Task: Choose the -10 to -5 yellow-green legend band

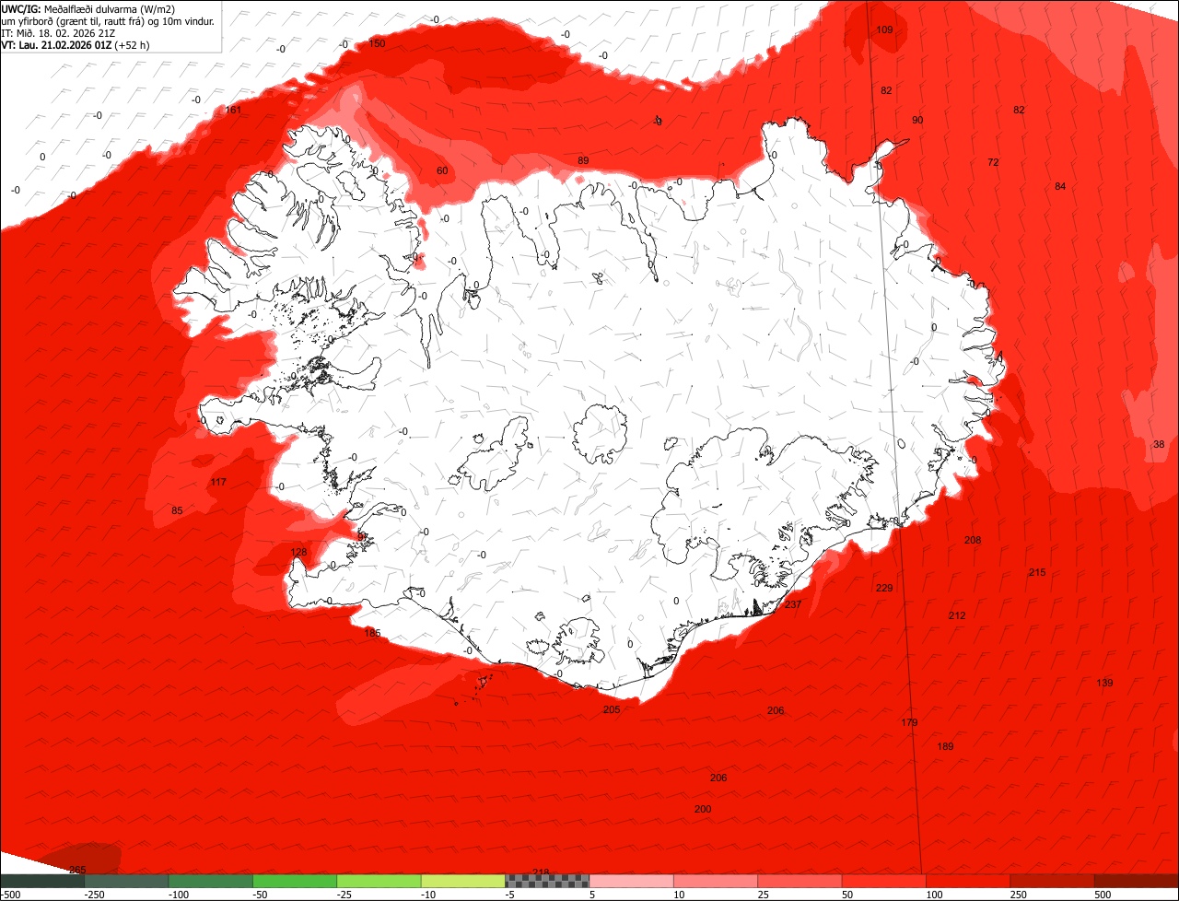Action: click(x=463, y=881)
